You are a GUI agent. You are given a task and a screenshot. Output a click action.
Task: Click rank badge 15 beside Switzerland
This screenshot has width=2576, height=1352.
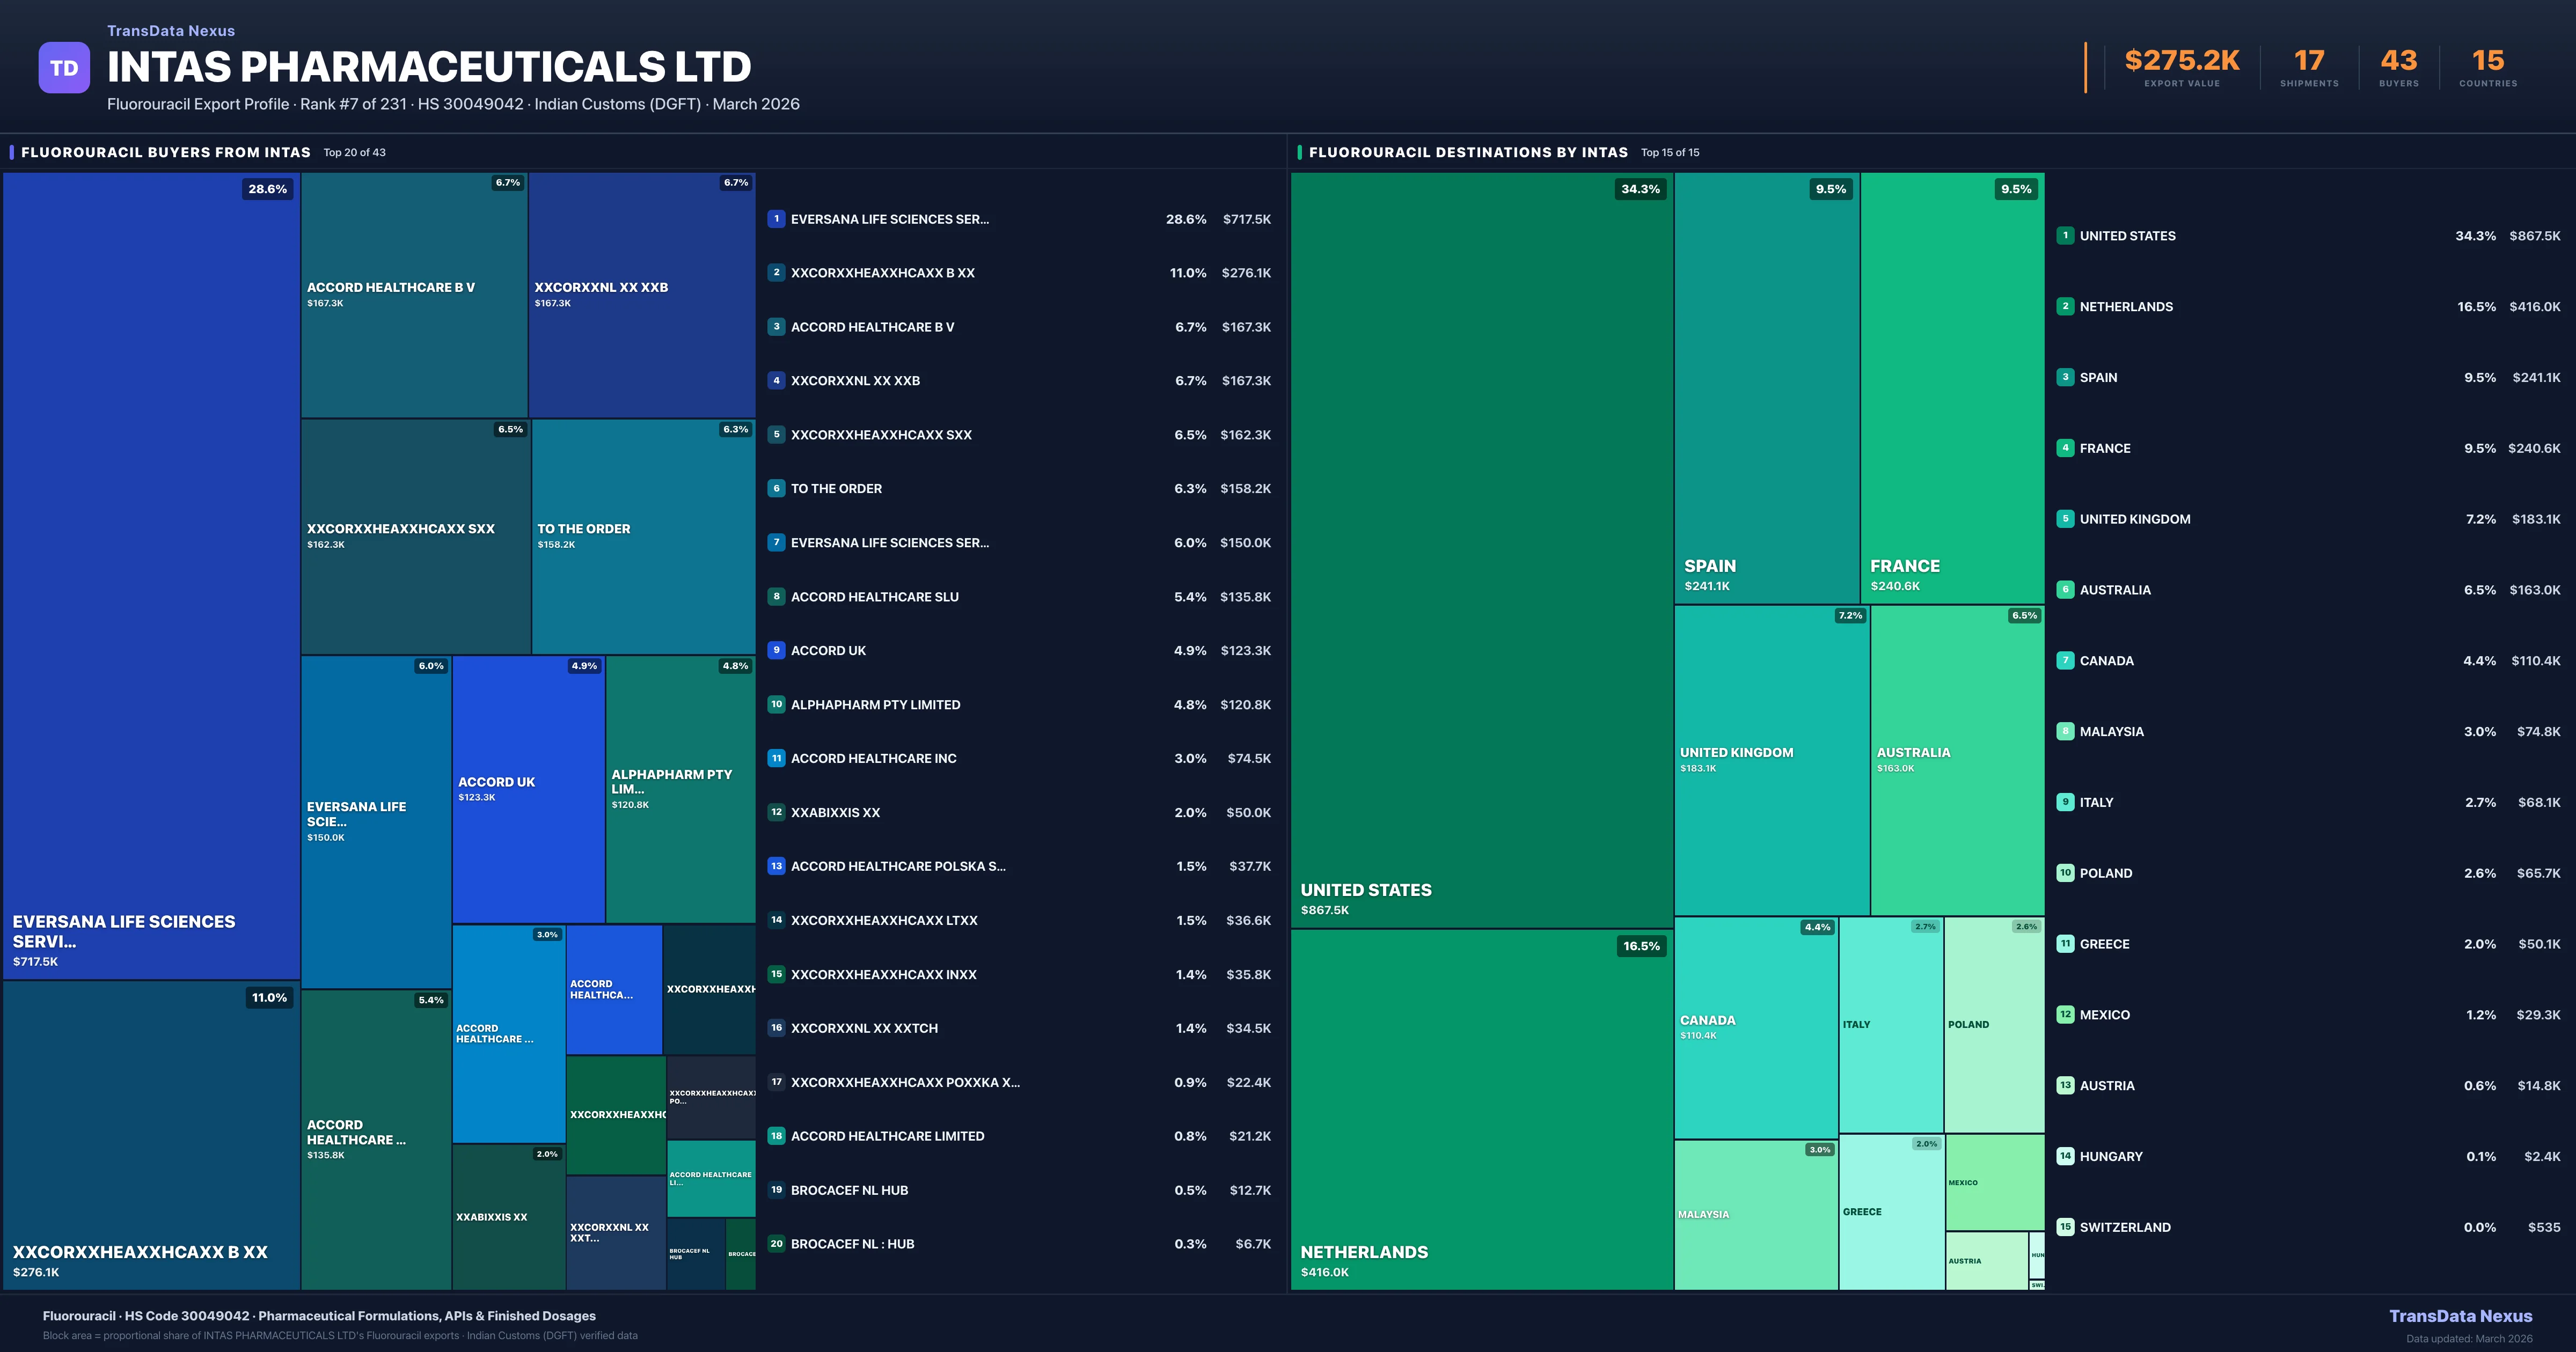tap(2065, 1227)
